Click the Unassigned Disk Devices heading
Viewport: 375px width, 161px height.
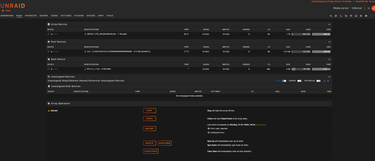(x=66, y=86)
